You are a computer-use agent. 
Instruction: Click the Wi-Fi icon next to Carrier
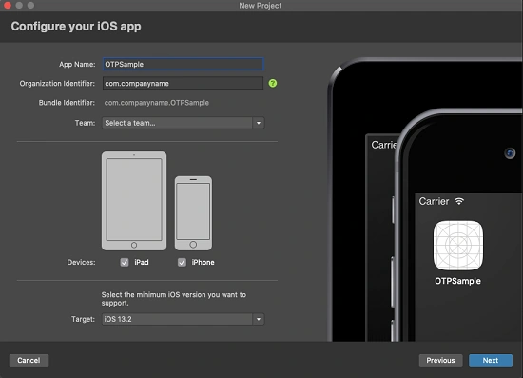click(x=459, y=201)
